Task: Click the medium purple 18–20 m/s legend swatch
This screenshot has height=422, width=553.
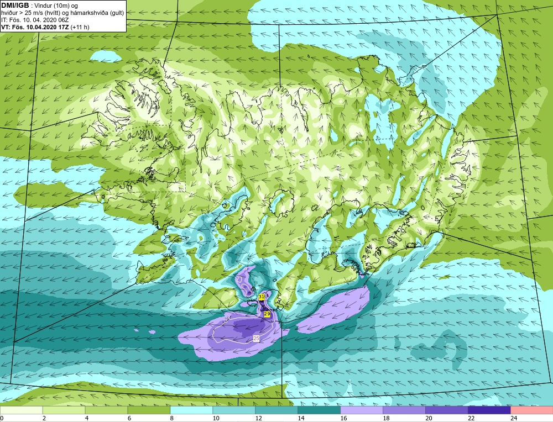Action: [404, 410]
